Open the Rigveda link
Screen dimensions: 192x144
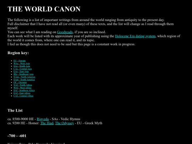(x=43, y=119)
